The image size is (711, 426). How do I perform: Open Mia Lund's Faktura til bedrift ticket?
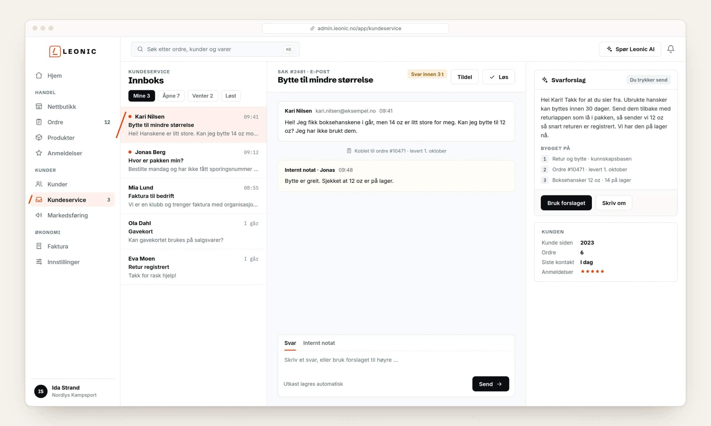(x=193, y=196)
